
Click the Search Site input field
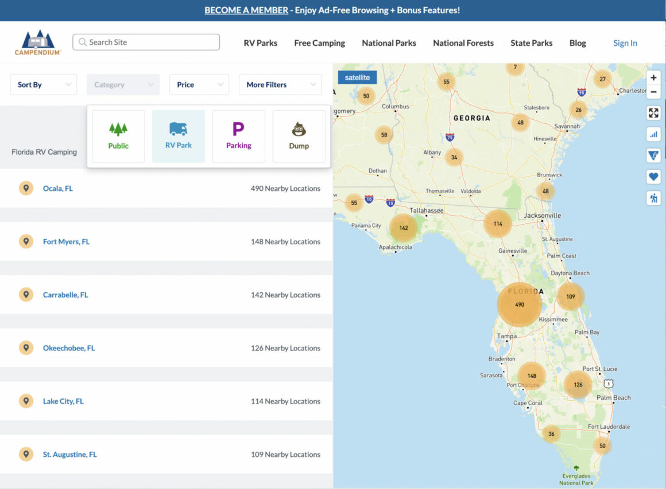146,42
